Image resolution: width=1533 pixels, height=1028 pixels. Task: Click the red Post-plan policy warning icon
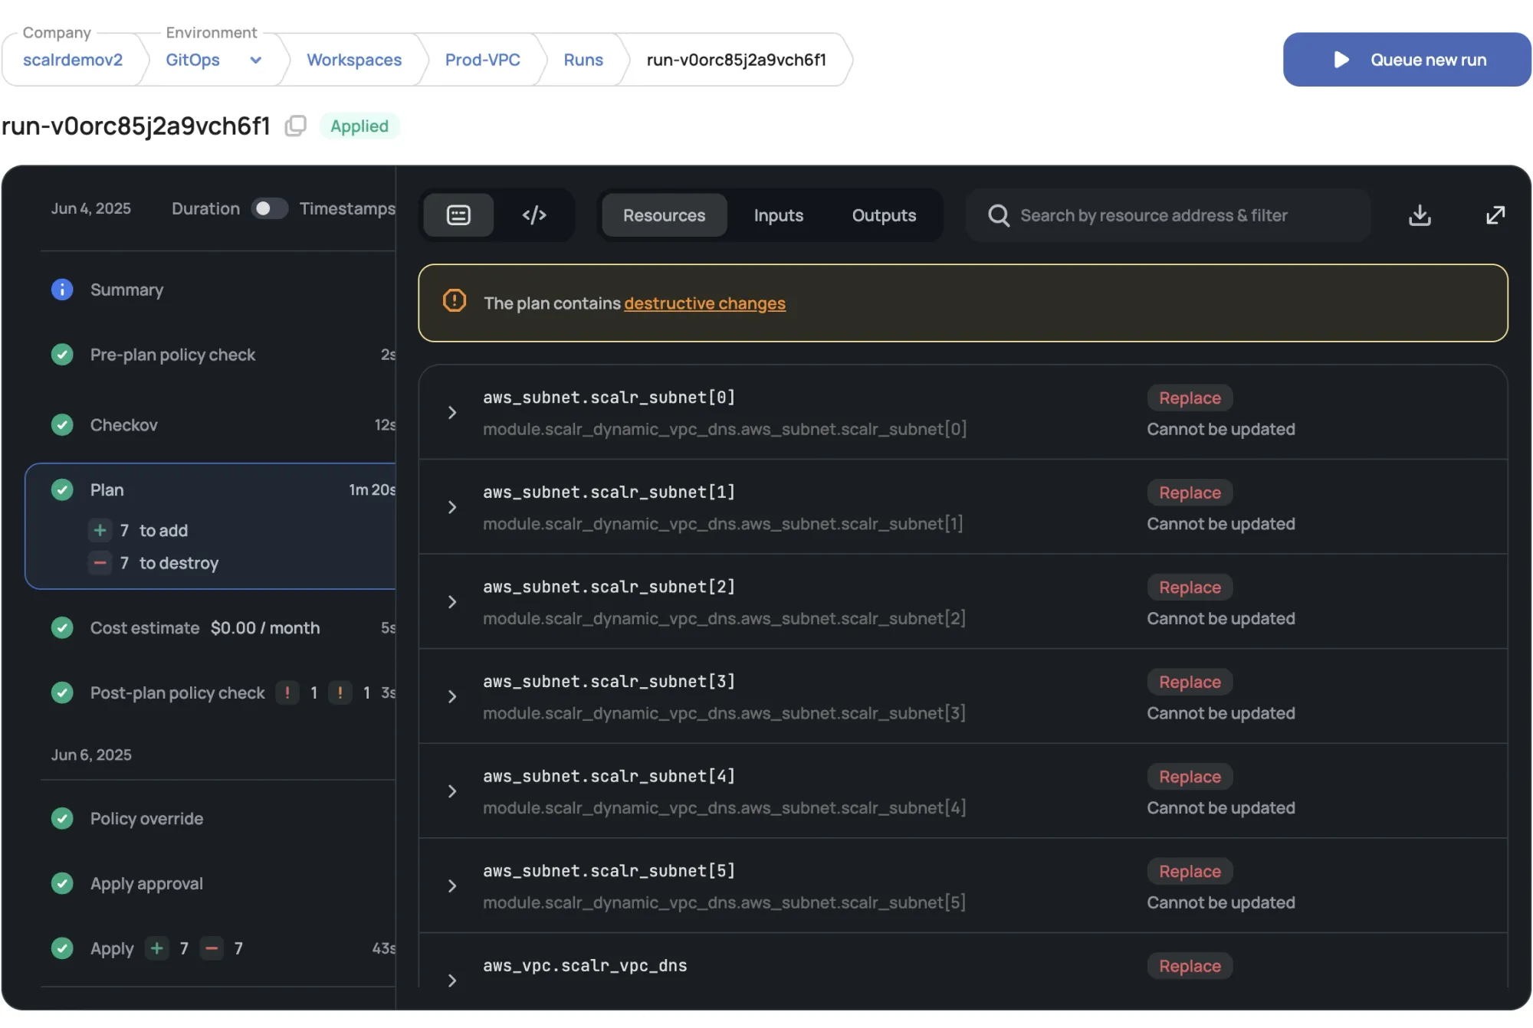click(x=287, y=692)
